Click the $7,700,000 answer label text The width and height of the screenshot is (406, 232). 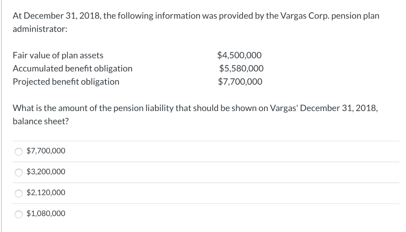tap(46, 151)
